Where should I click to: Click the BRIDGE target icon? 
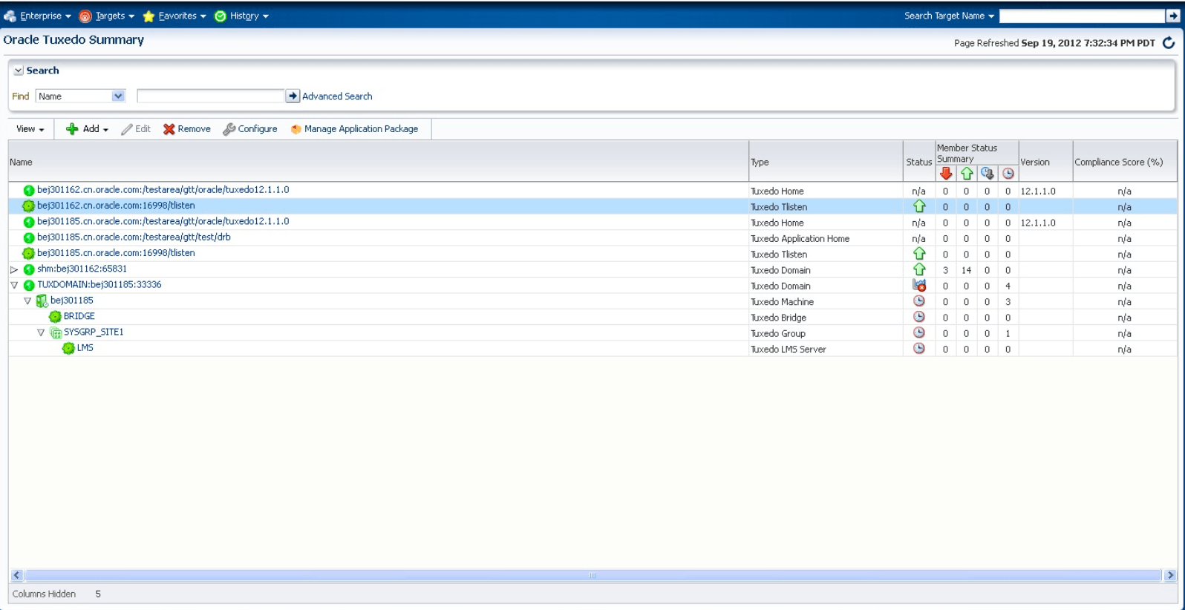tap(55, 317)
